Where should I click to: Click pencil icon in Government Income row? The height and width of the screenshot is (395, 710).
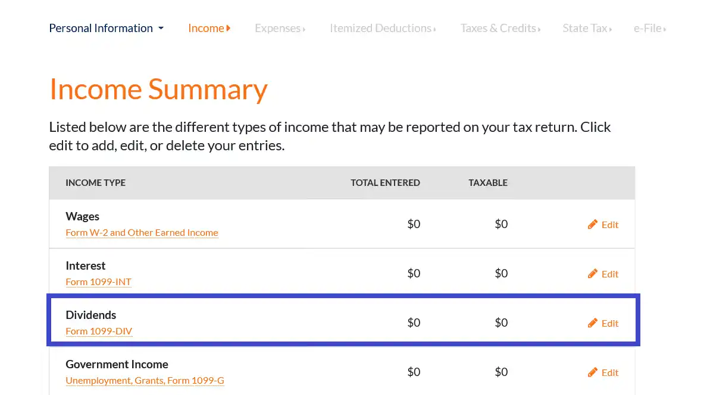pyautogui.click(x=592, y=372)
